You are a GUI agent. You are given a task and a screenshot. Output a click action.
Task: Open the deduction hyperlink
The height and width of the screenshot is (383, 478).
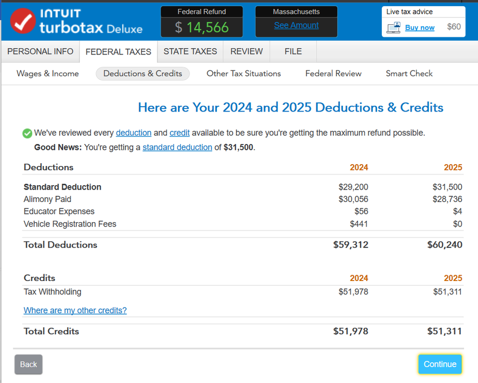click(133, 133)
